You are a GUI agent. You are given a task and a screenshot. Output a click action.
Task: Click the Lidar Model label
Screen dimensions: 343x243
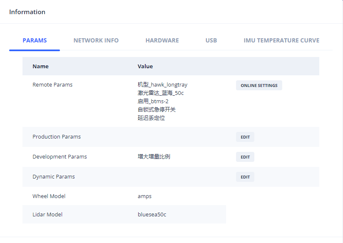[x=47, y=214]
